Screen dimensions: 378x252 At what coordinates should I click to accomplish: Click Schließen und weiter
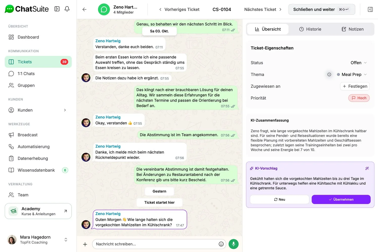click(x=322, y=10)
